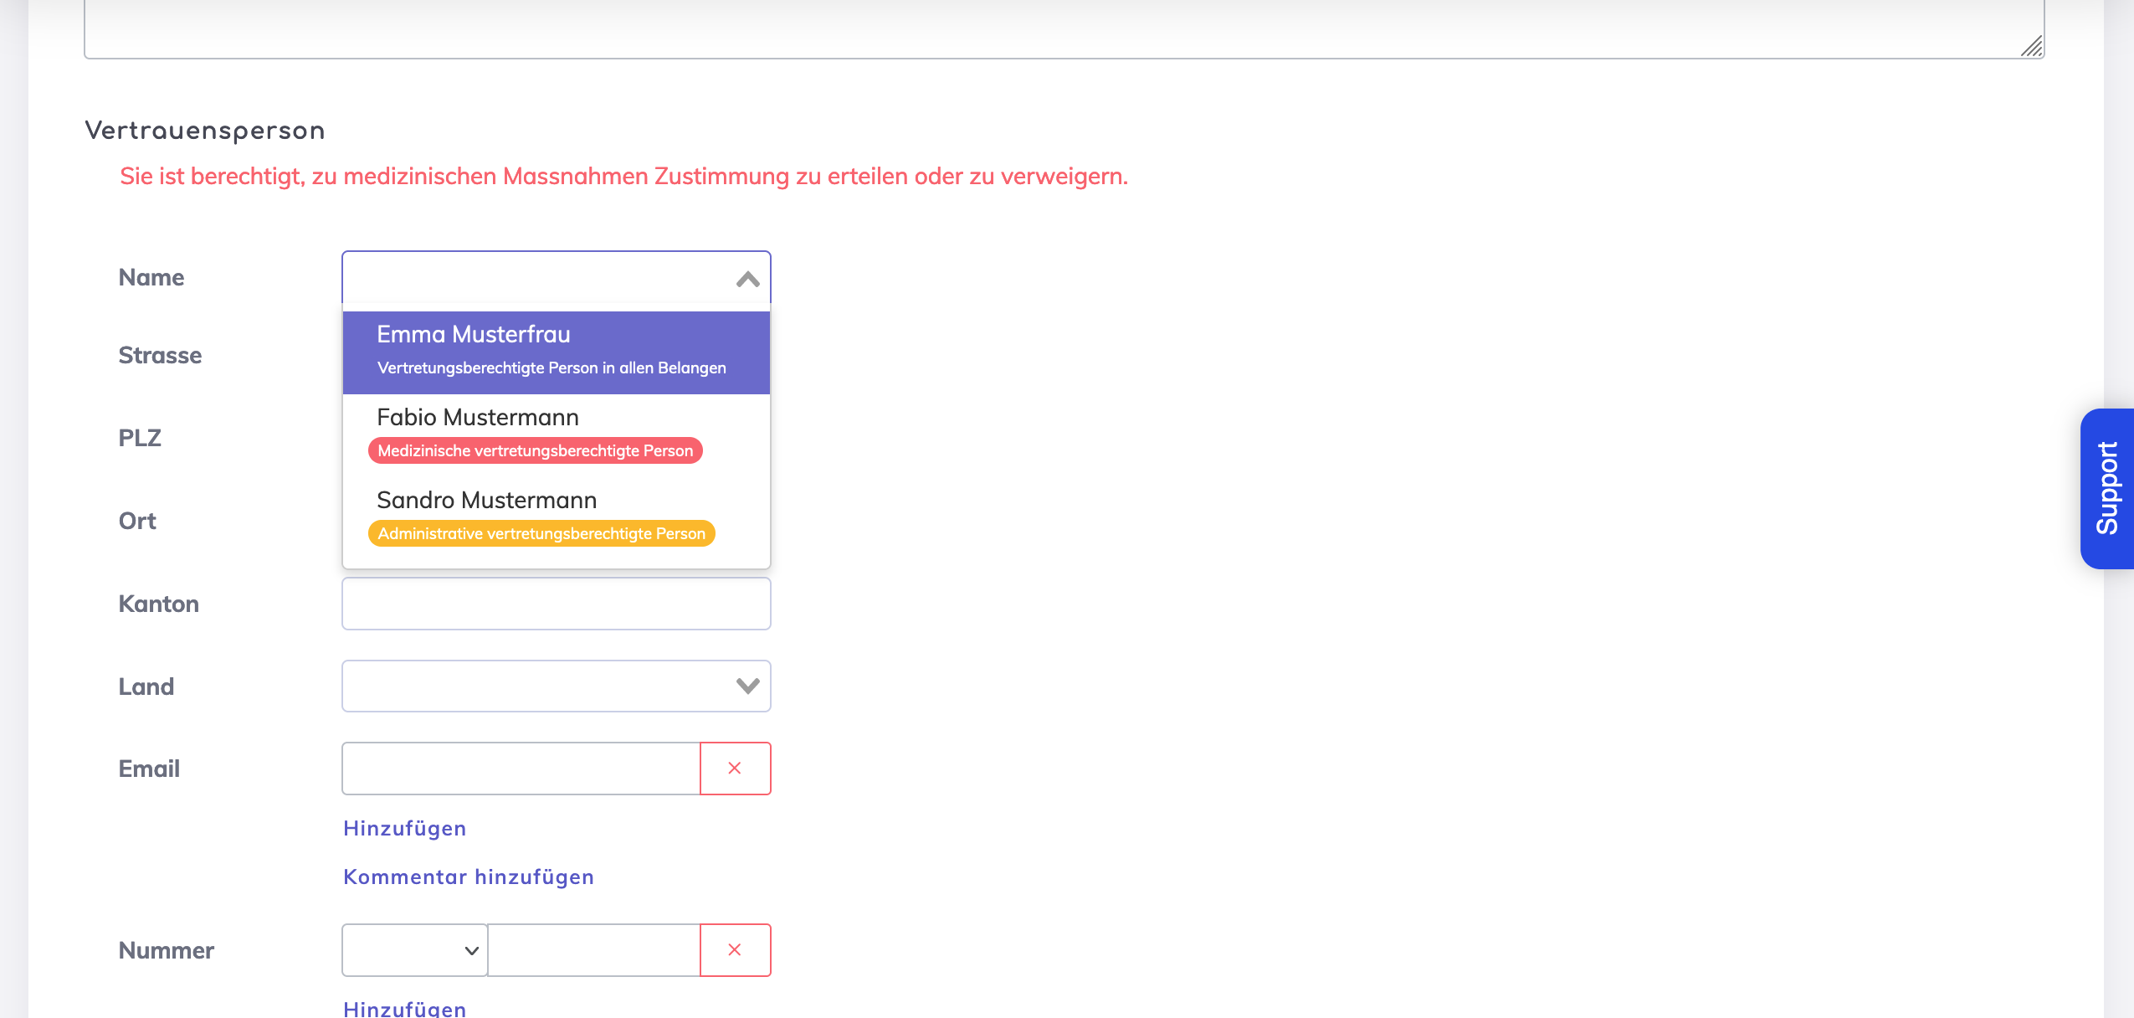Collapse the Name dropdown using up chevron
The width and height of the screenshot is (2134, 1018).
click(747, 279)
